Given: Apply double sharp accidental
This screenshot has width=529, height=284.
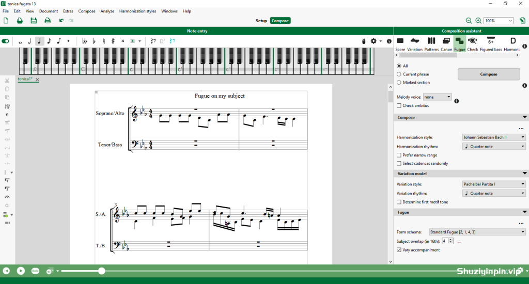Looking at the screenshot, I should tap(123, 41).
